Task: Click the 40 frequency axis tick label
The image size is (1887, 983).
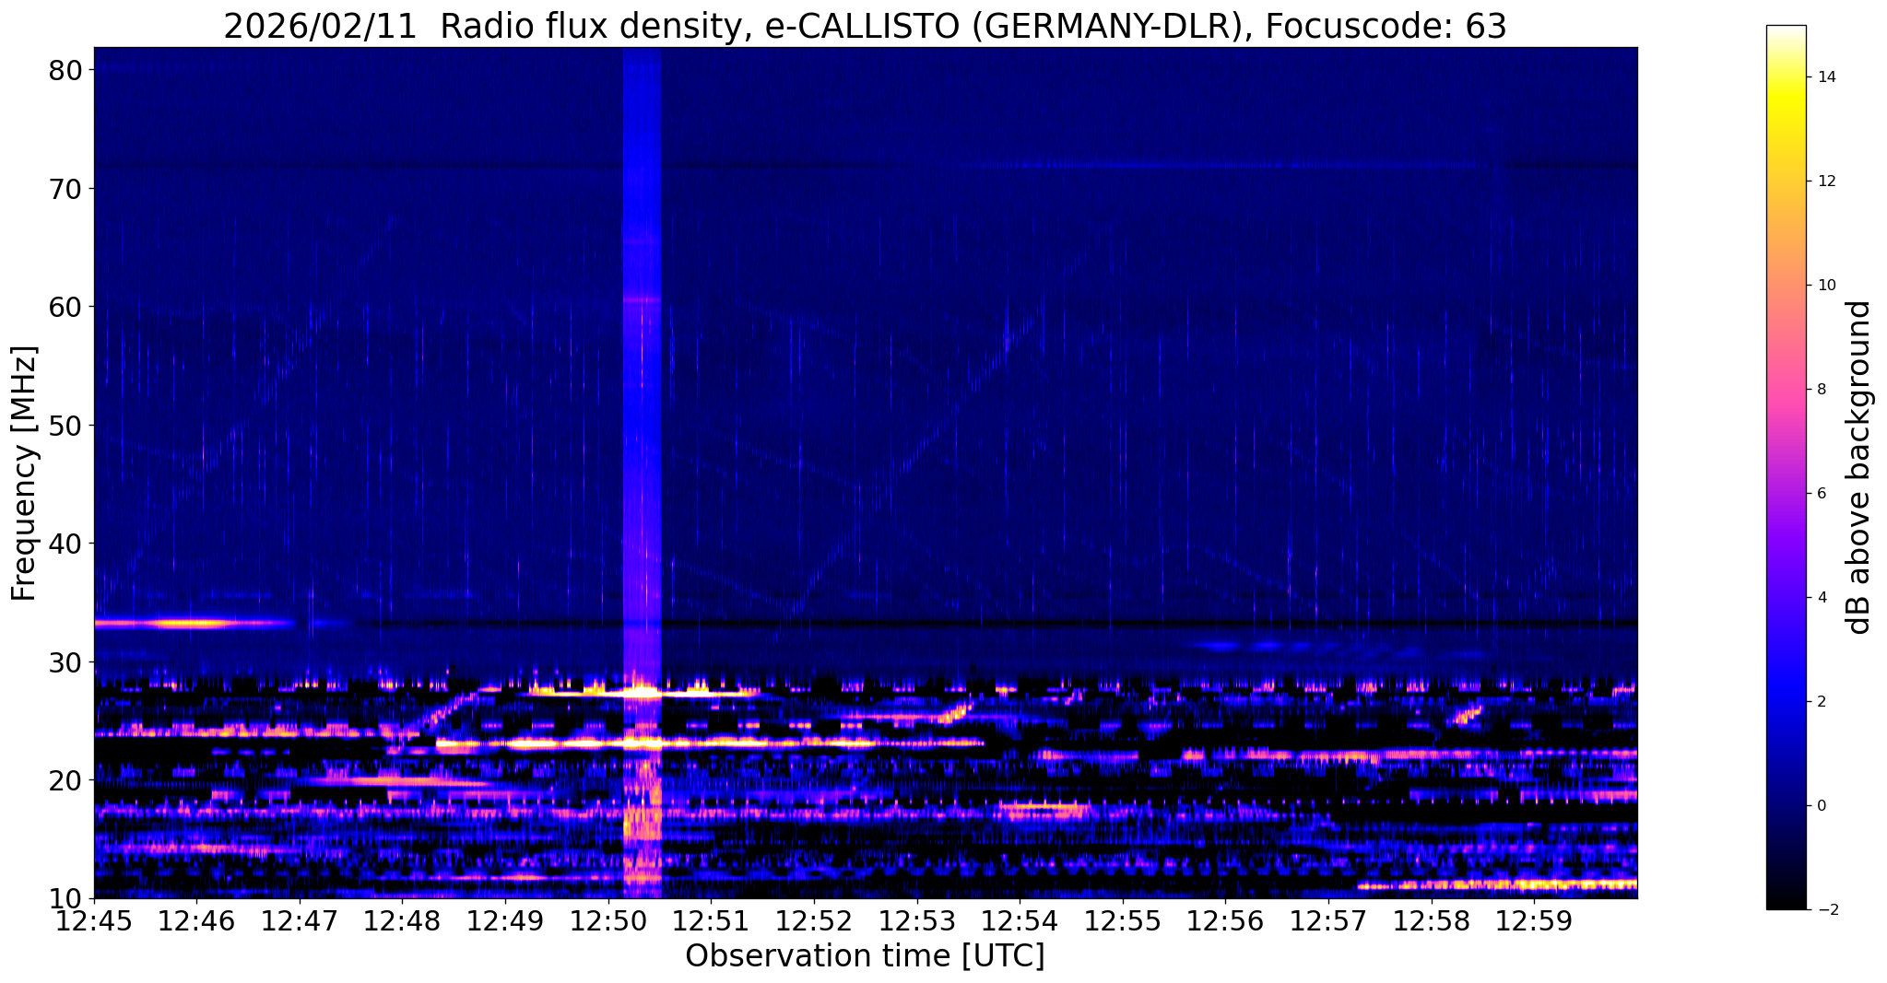Action: (67, 544)
